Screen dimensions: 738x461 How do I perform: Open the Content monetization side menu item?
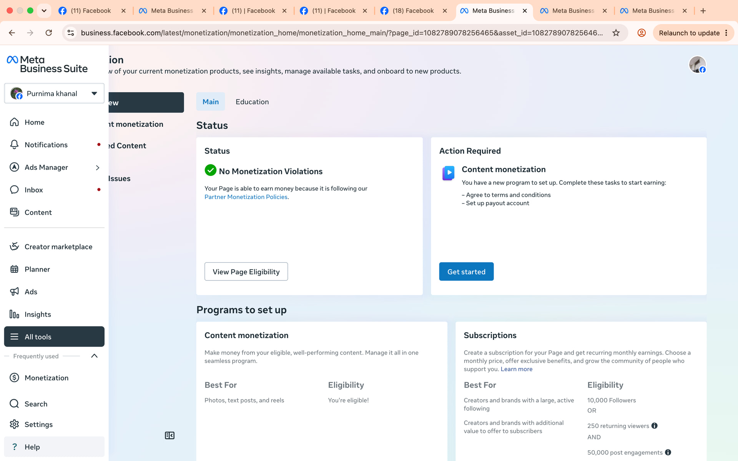tap(136, 124)
